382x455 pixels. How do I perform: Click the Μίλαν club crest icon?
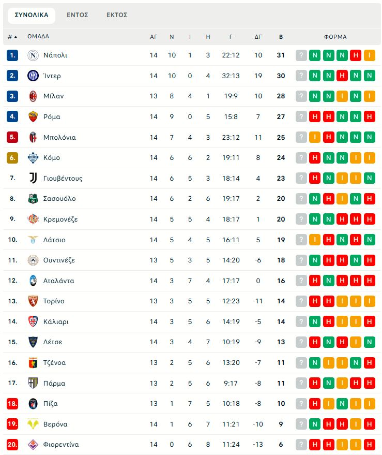[x=33, y=96]
